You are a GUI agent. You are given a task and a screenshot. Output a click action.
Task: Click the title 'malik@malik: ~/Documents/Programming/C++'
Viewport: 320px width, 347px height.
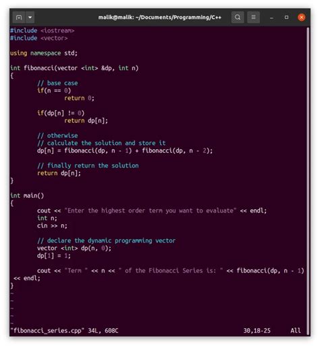(x=160, y=18)
